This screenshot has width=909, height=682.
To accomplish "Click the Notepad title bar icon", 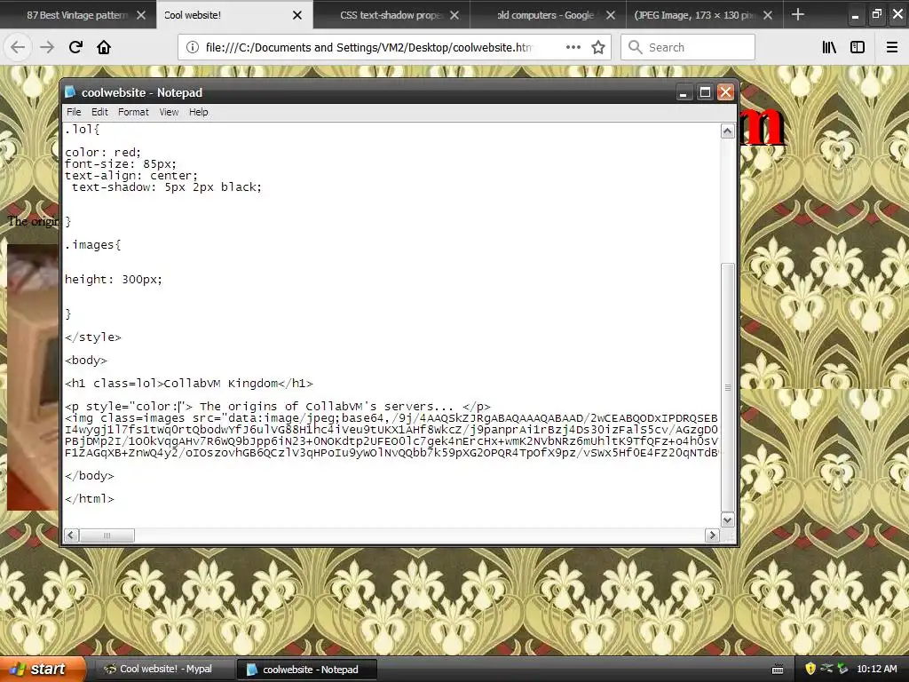I will pos(70,92).
